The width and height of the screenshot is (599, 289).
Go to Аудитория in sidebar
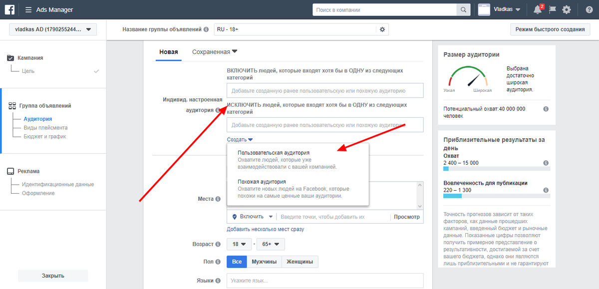[38, 119]
